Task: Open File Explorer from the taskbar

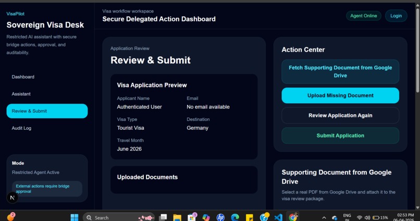Action: [177, 217]
